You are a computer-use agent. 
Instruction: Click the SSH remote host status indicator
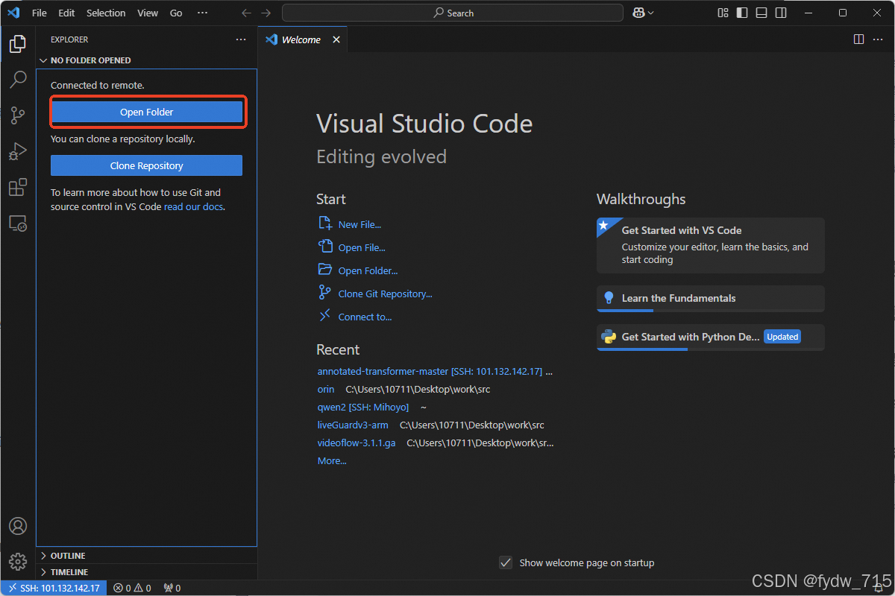[54, 588]
